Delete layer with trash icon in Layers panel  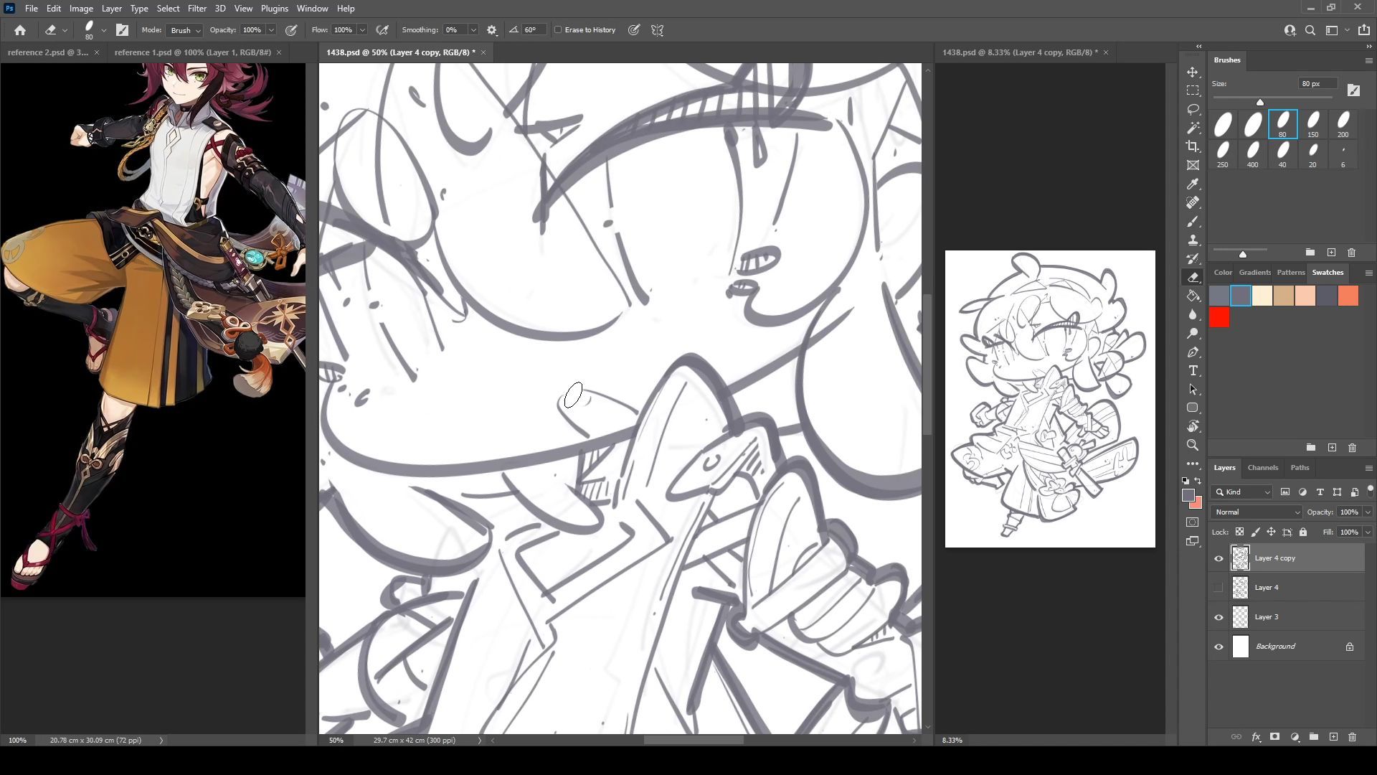(1352, 737)
